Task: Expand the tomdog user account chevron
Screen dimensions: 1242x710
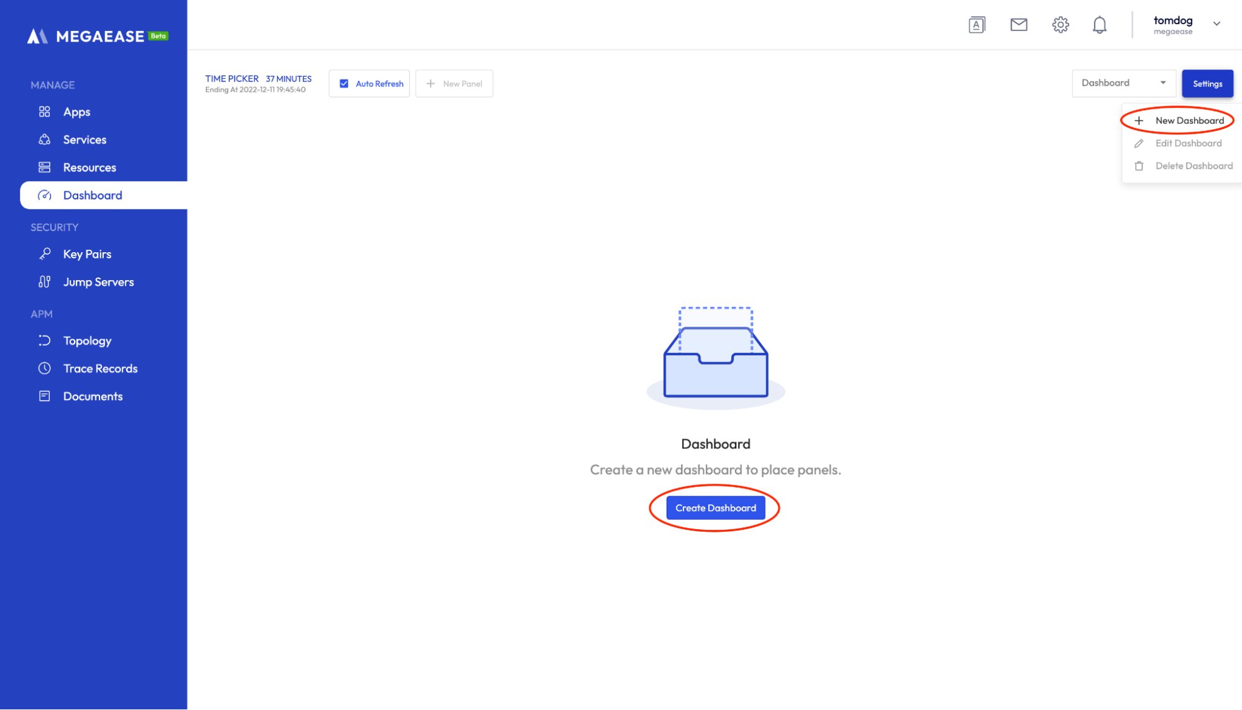Action: 1217,24
